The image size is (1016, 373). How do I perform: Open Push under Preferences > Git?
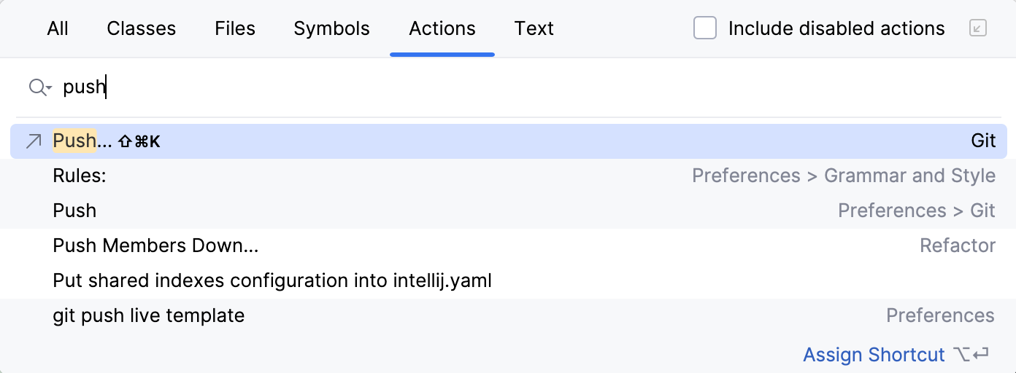[75, 211]
